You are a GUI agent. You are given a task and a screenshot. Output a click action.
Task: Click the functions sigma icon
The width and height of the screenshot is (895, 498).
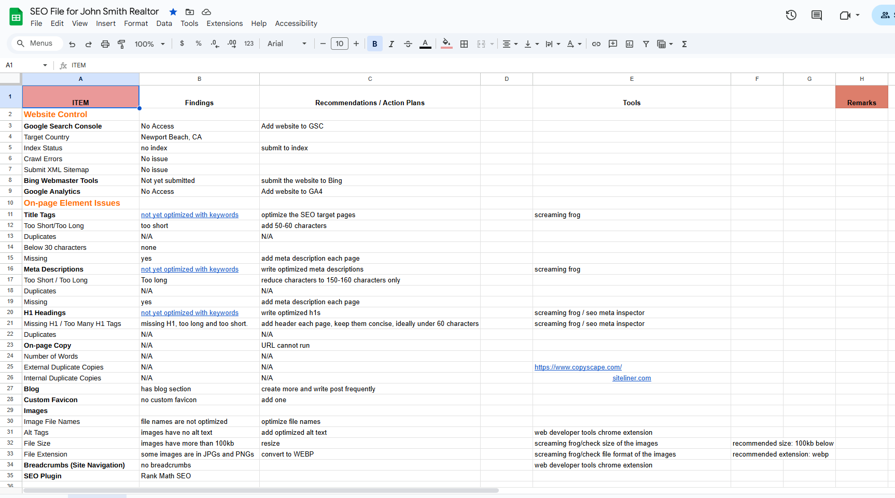pos(684,44)
